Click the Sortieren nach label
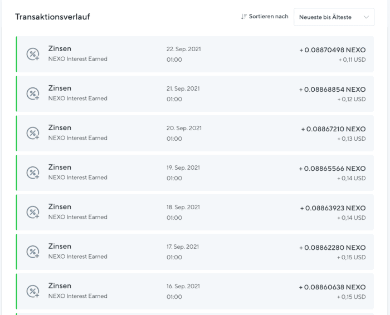The height and width of the screenshot is (315, 390). tap(269, 16)
